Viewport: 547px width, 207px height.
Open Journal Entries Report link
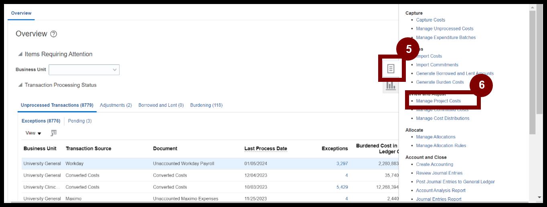[x=439, y=199]
